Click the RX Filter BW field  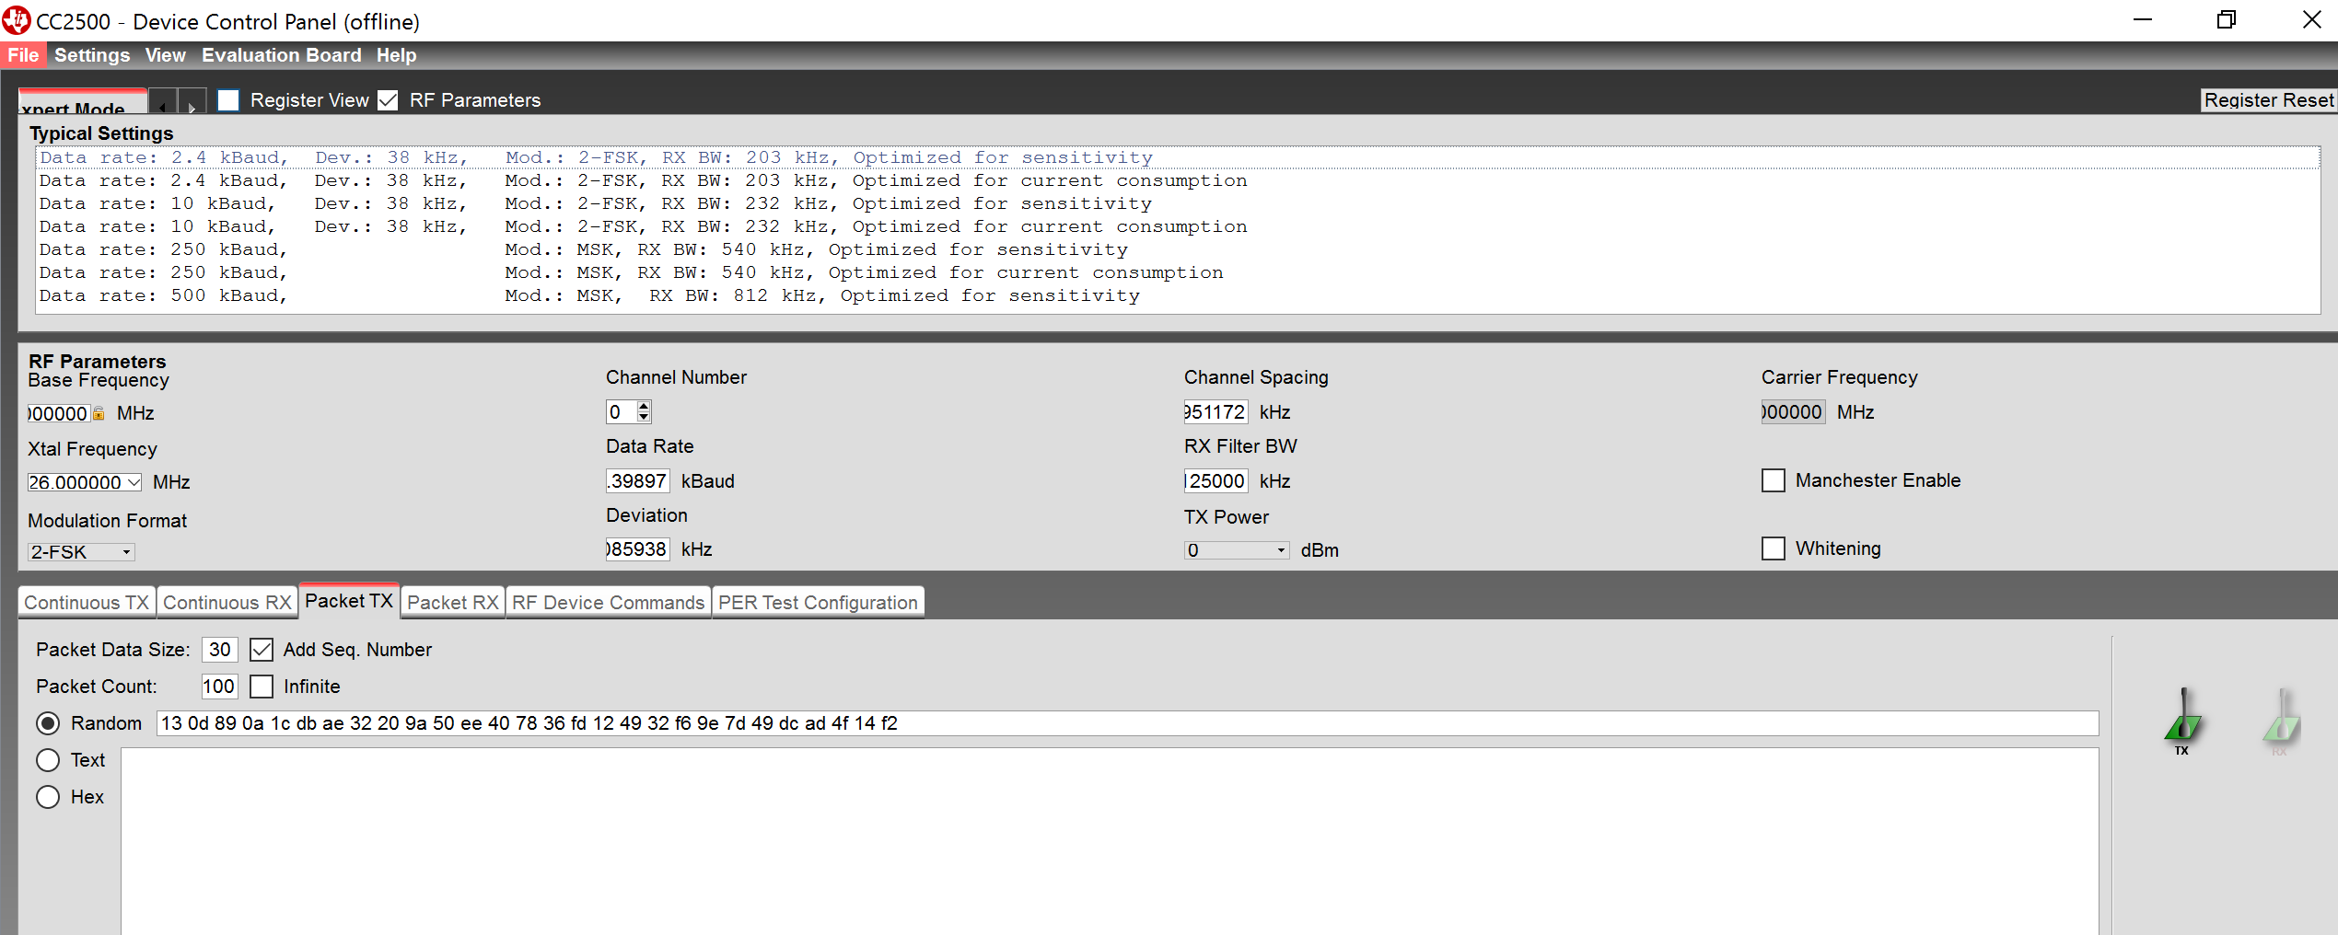pyautogui.click(x=1216, y=480)
